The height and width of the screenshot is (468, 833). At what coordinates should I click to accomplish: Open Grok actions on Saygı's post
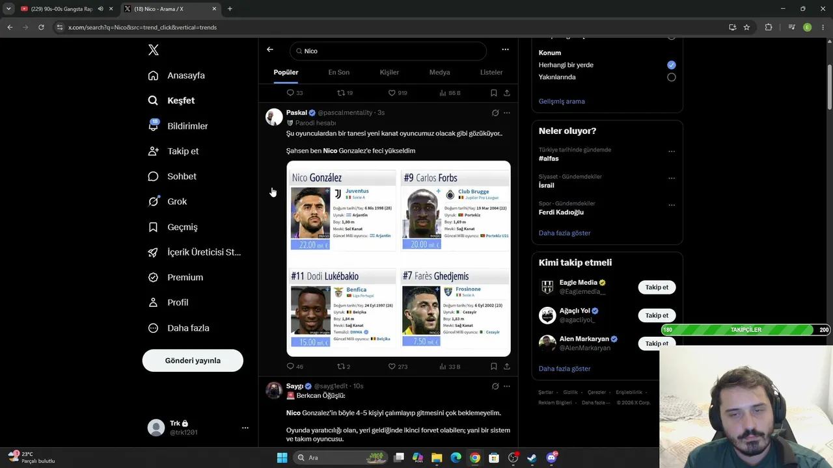(x=495, y=386)
